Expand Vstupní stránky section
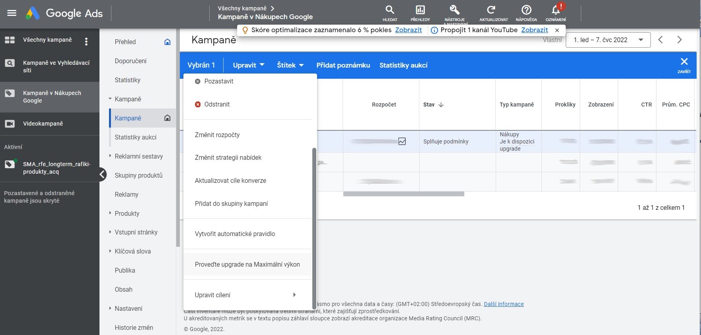The width and height of the screenshot is (701, 335). [110, 232]
